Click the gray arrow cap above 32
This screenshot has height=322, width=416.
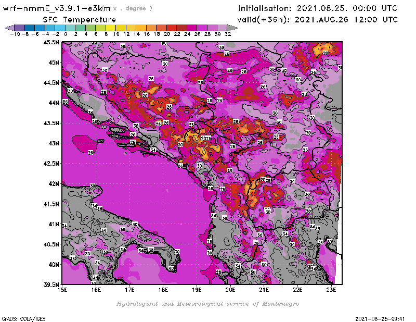(232, 28)
